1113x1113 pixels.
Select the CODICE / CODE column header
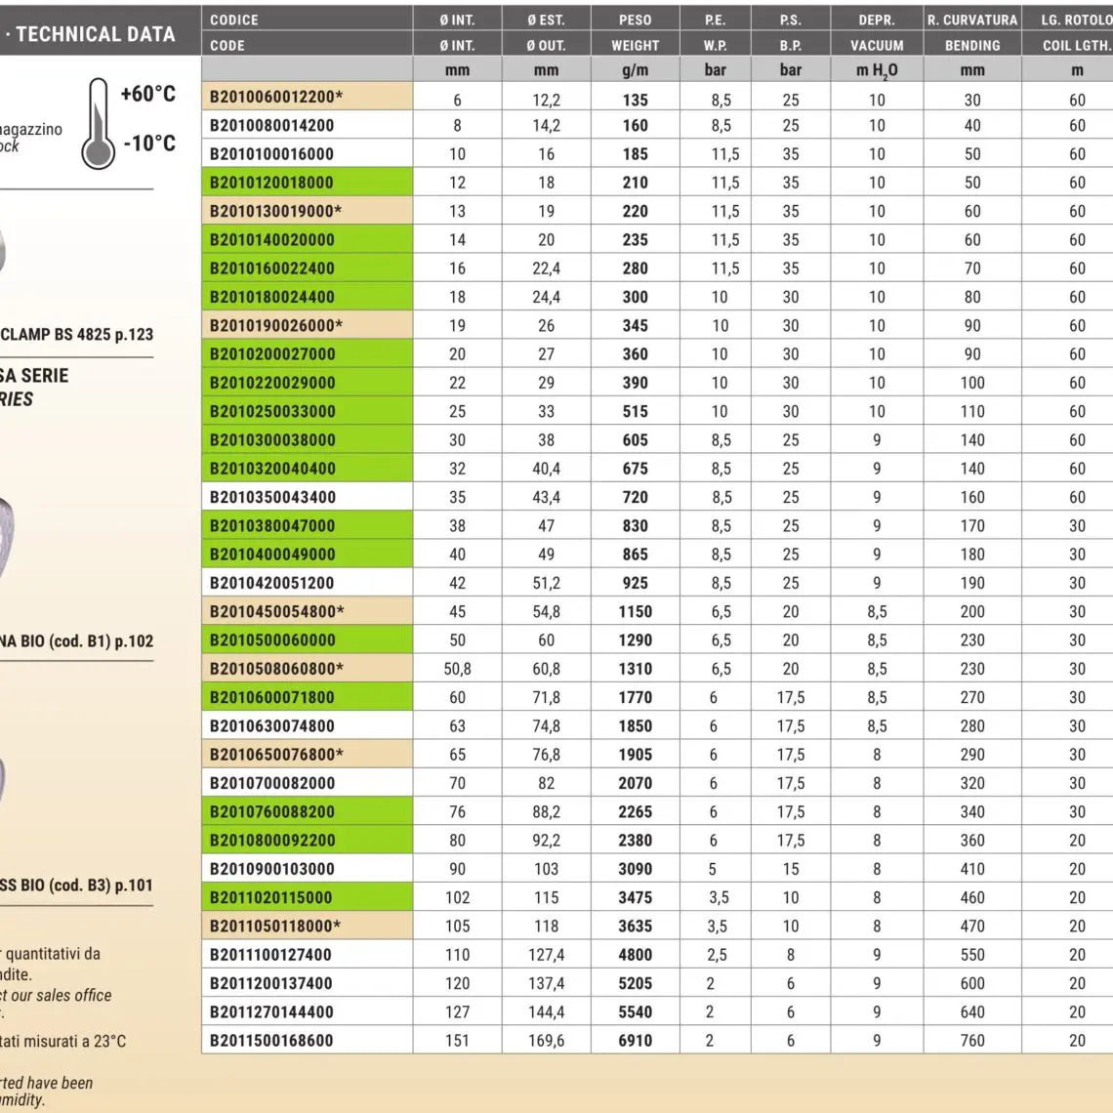click(307, 32)
